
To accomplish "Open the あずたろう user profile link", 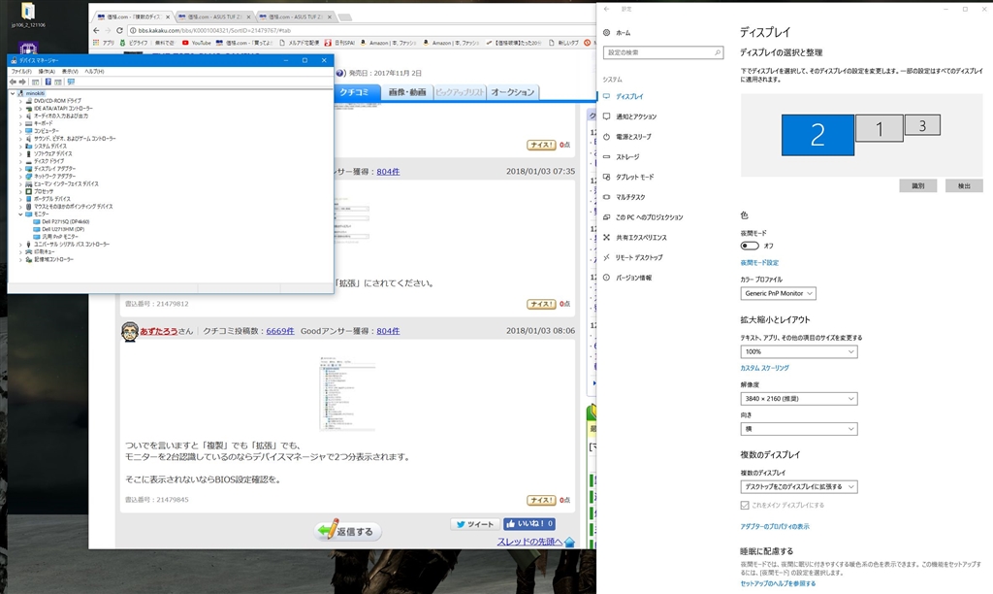I will tap(159, 331).
